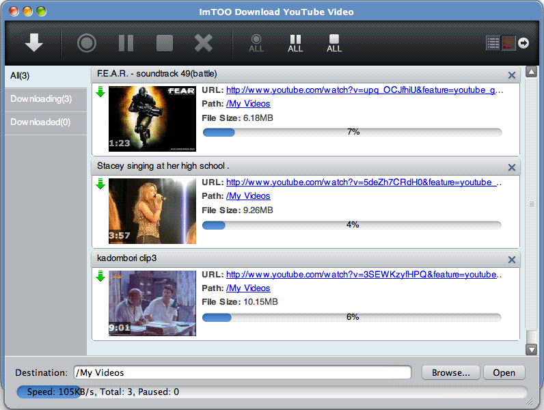Click the window resize grip icon

coord(530,402)
